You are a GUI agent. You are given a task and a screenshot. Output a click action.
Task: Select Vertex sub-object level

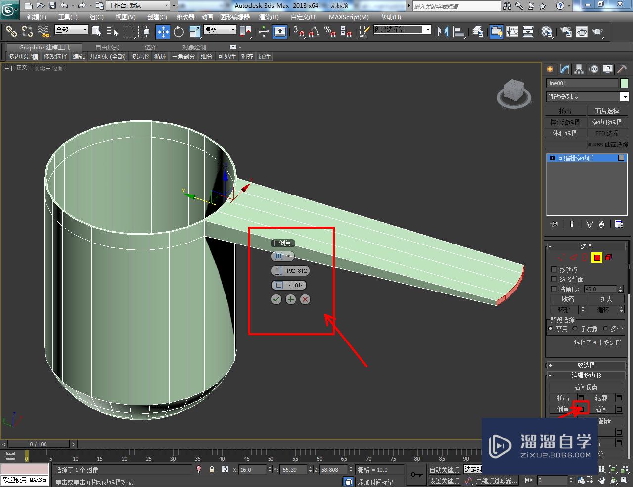coord(561,257)
